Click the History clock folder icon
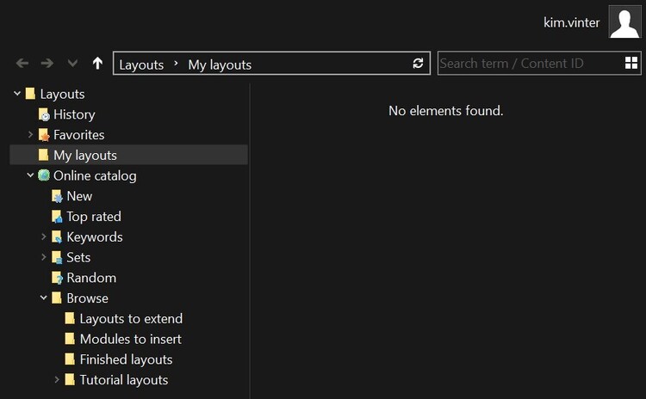Viewport: 646px width, 399px height. coord(44,114)
